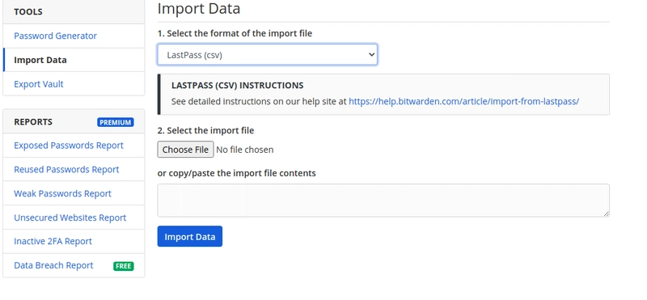Click the TOOLS section header
The image size is (647, 300).
tap(28, 12)
